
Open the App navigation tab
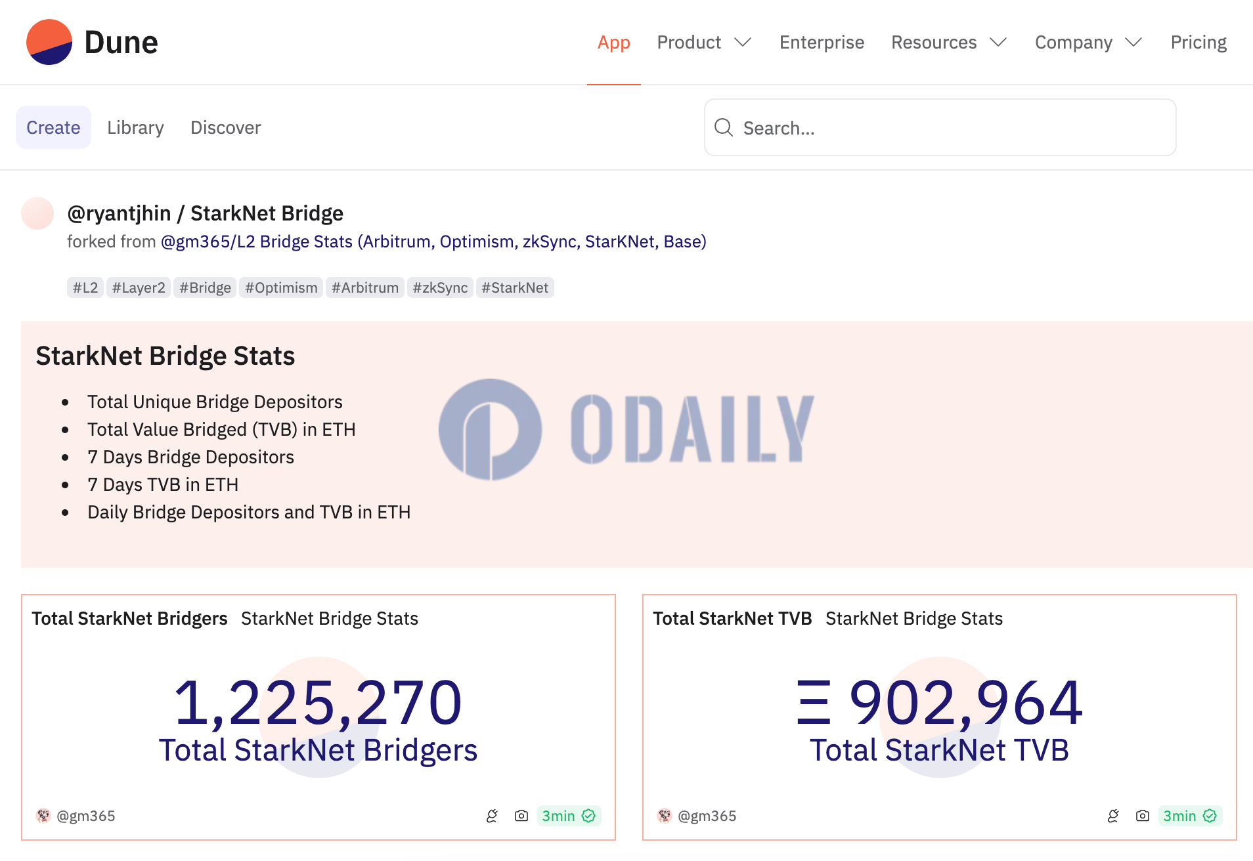point(614,43)
